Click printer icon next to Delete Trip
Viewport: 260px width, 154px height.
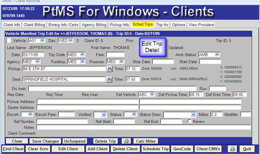(x=126, y=141)
